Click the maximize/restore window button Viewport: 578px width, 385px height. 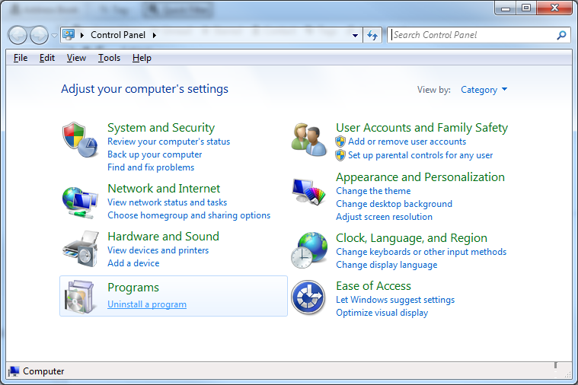[x=526, y=8]
